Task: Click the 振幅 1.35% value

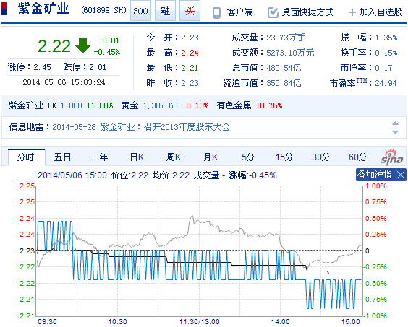Action: click(386, 38)
